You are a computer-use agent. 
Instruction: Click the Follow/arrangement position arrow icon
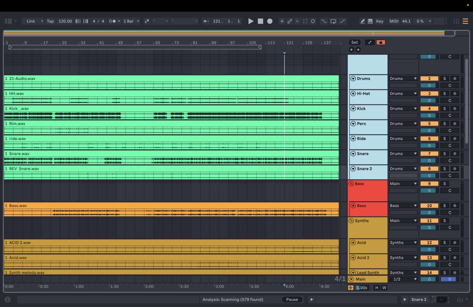206,21
